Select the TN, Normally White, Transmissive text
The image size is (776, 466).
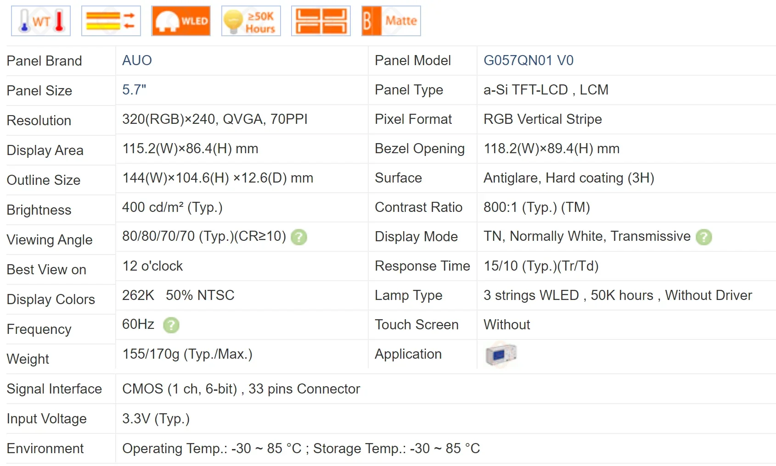tap(587, 237)
